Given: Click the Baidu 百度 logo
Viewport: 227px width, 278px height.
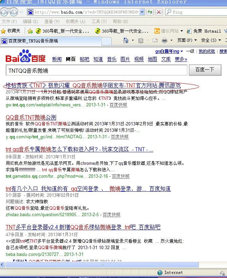Looking at the screenshot, I should tap(25, 56).
